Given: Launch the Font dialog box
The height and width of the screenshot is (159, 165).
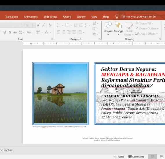Looking at the screenshot, I should click(52, 39).
